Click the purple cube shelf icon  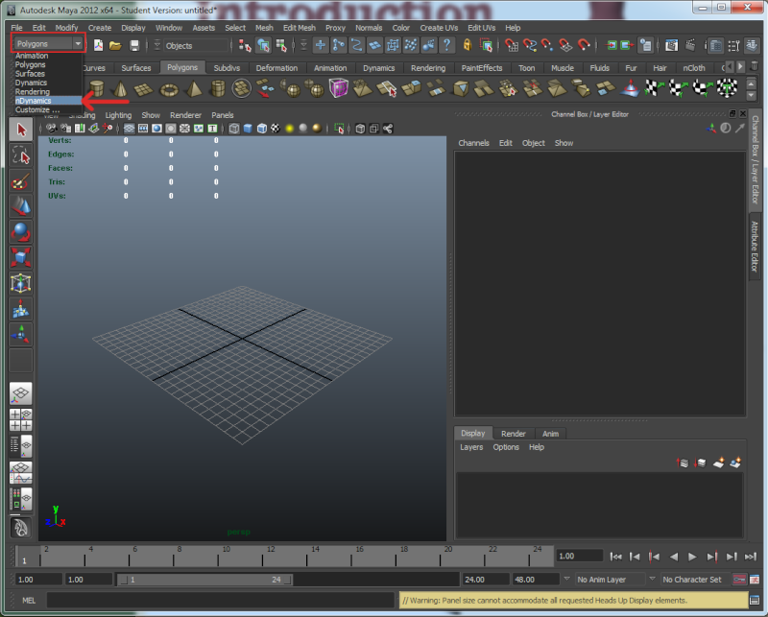coord(339,88)
